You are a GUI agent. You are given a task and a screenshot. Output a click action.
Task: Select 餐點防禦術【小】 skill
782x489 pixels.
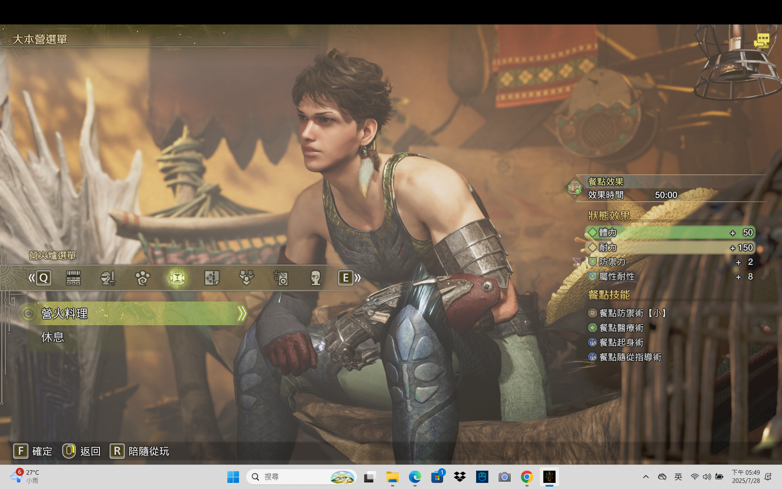click(x=628, y=313)
